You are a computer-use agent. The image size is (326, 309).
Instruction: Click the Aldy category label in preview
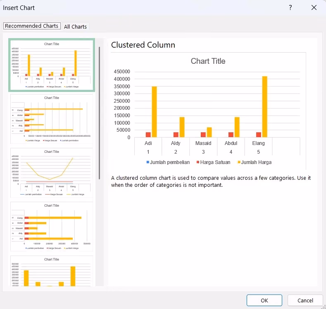176,143
